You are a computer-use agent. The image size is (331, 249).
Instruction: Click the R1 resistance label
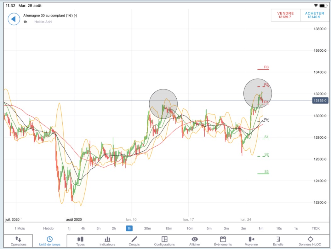pos(266,102)
